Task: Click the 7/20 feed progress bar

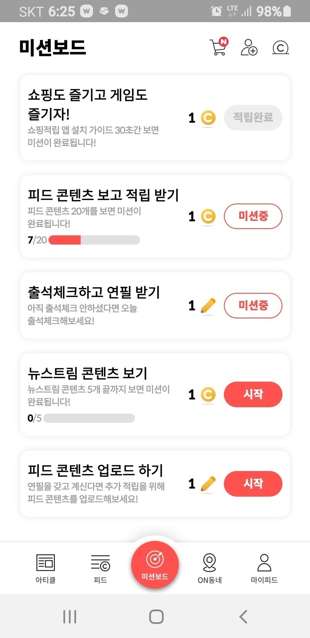Action: pyautogui.click(x=94, y=240)
